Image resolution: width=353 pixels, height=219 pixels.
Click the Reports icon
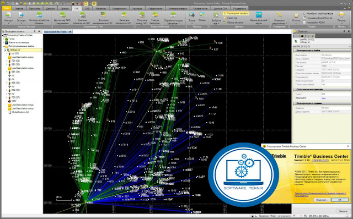(296, 15)
